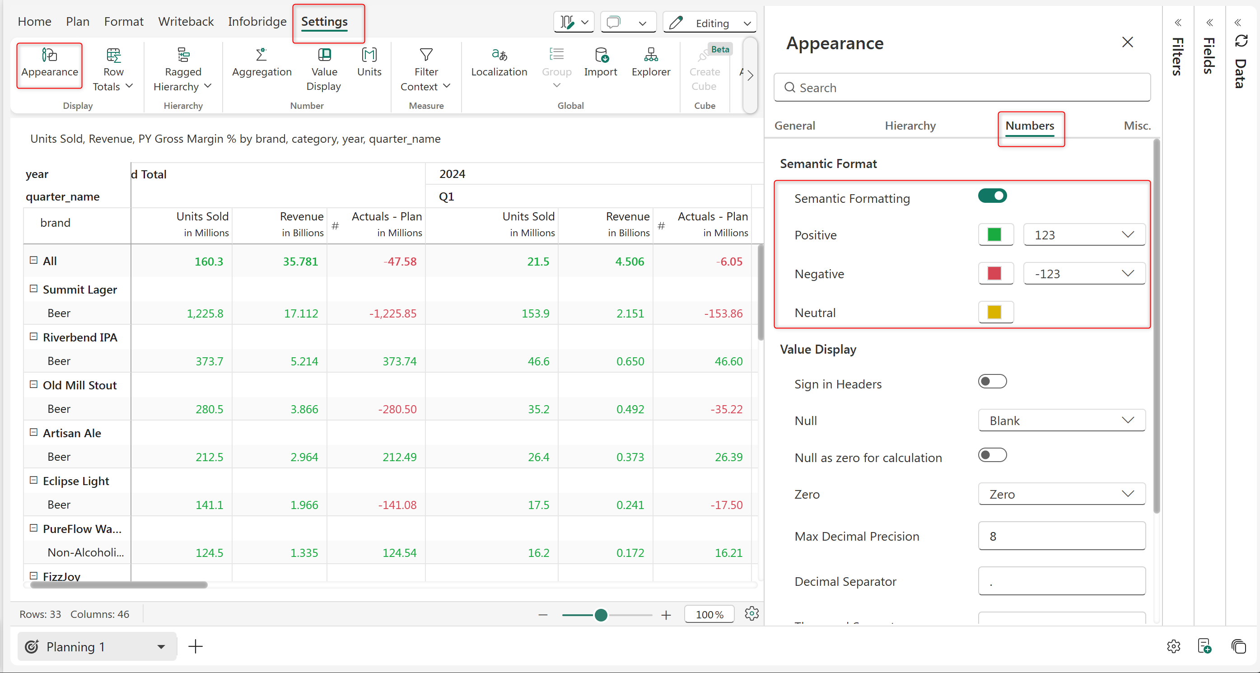
Task: Open the Units number tool
Action: [369, 55]
